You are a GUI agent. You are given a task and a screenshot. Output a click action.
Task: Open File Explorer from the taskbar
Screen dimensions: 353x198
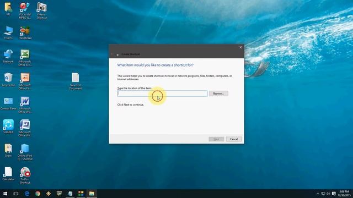(92, 194)
